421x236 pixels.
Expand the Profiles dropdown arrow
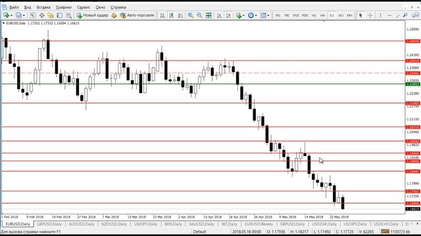pos(24,16)
